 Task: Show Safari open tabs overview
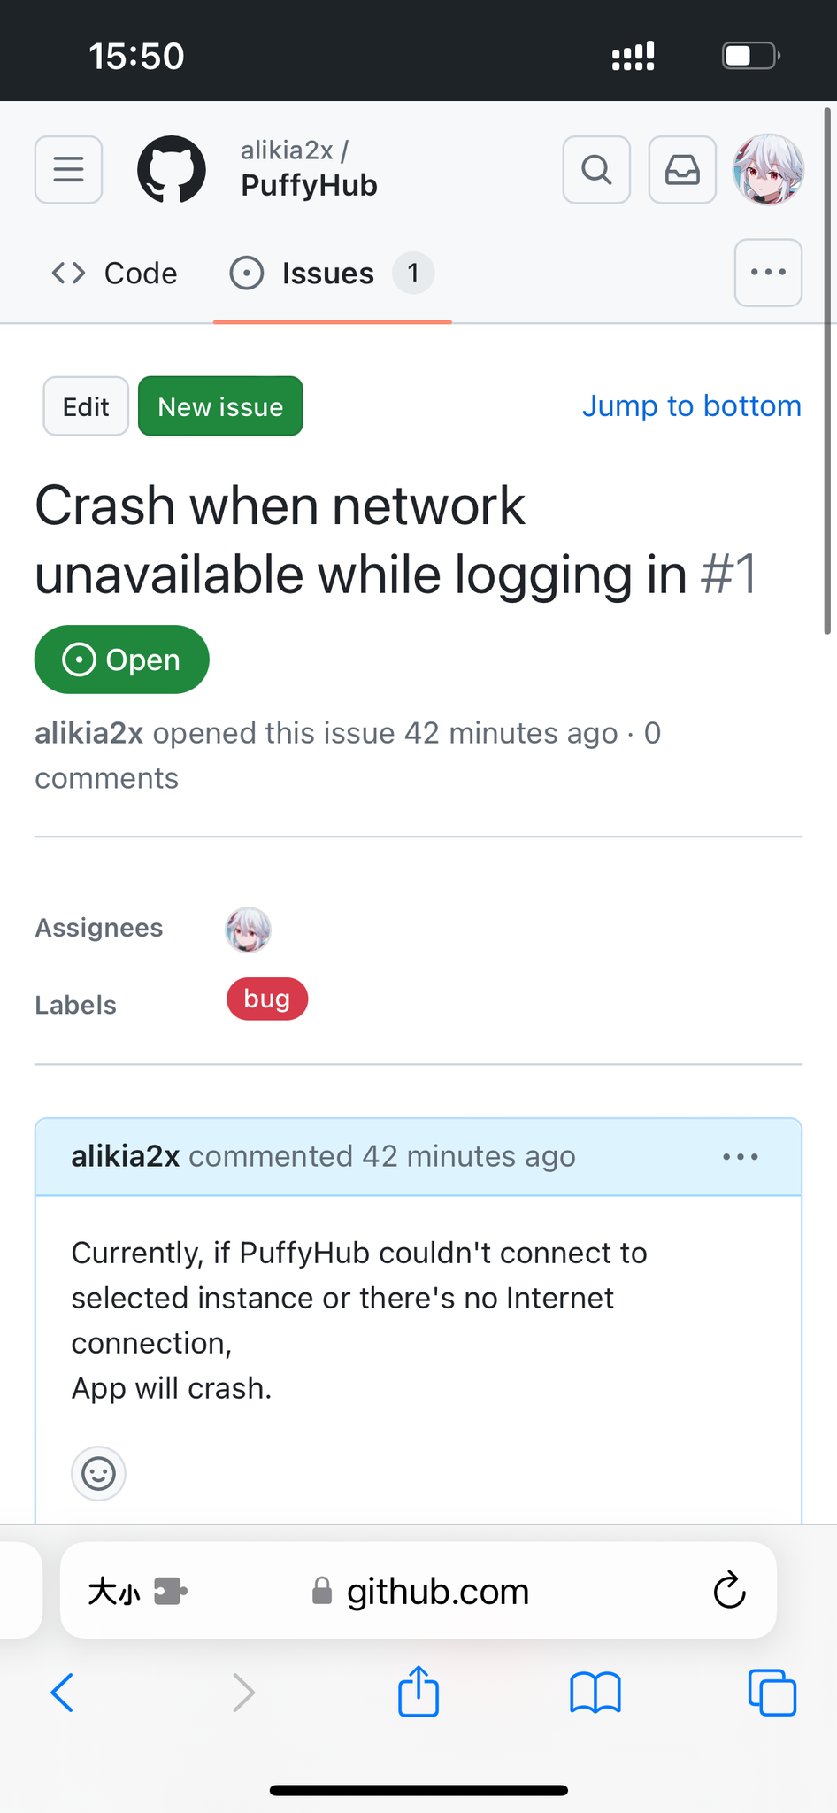[772, 1693]
